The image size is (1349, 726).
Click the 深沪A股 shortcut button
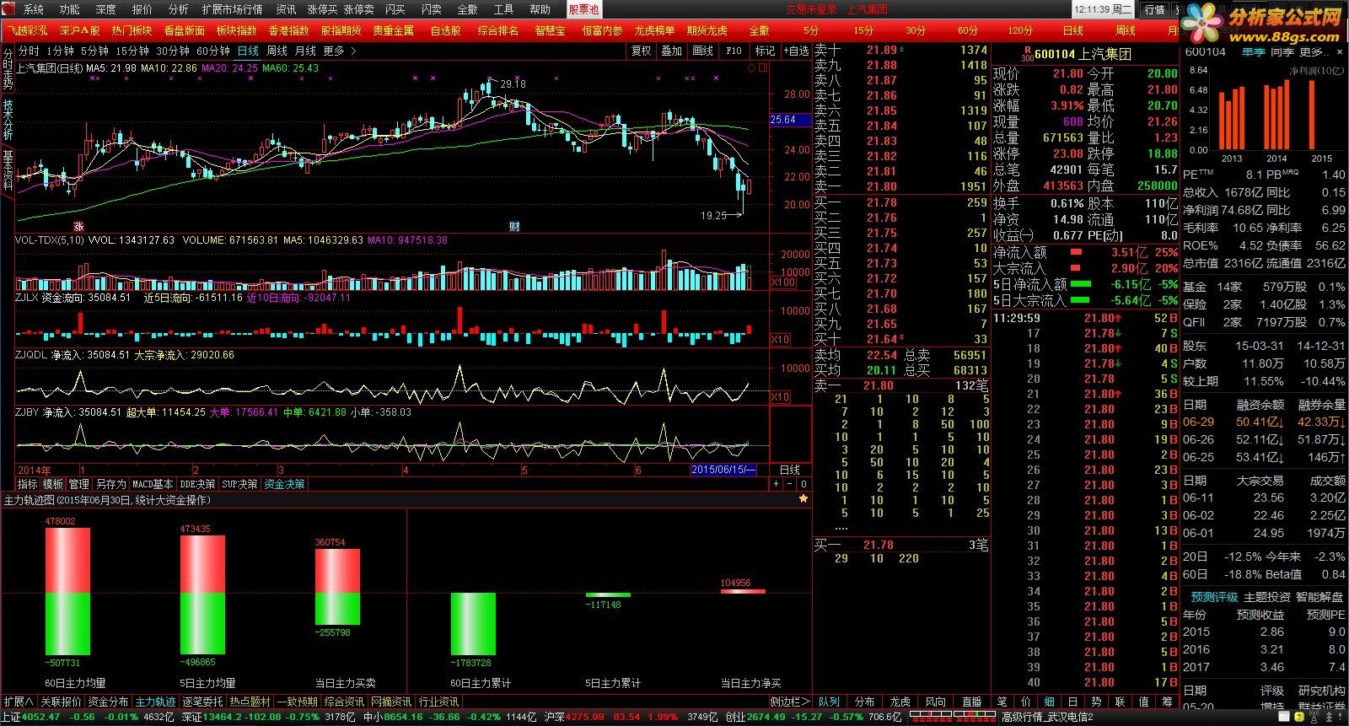click(x=79, y=30)
